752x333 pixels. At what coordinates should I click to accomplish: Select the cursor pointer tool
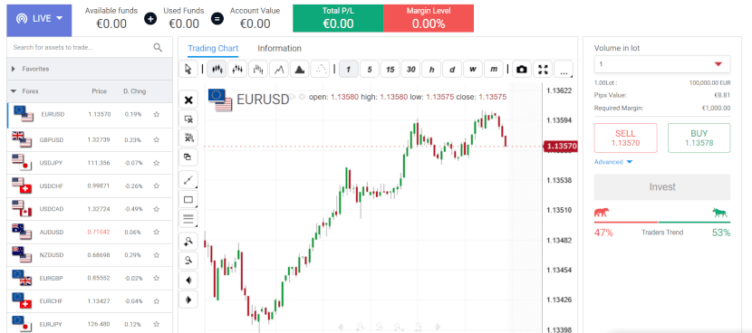click(188, 70)
